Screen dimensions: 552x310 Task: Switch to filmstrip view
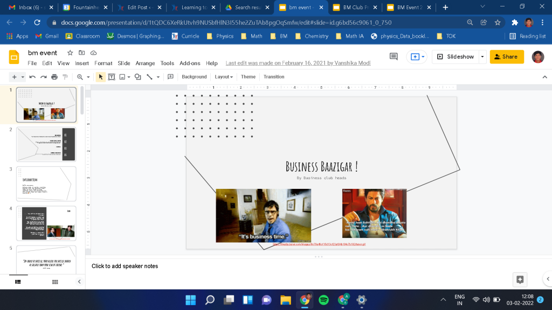click(x=18, y=282)
